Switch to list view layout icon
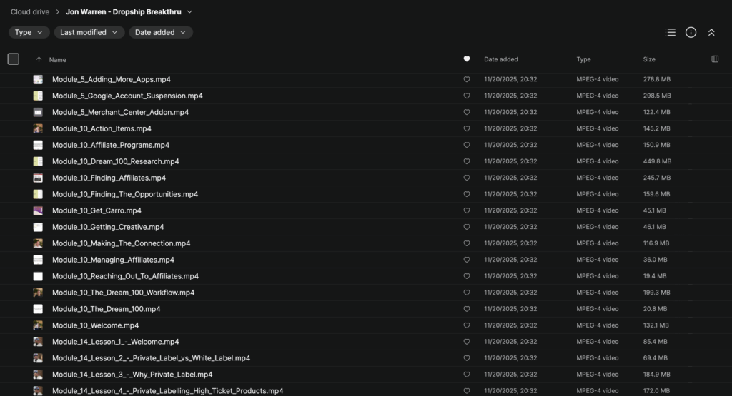Viewport: 732px width, 396px height. pos(670,32)
